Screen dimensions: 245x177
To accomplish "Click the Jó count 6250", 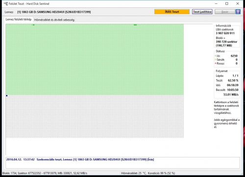I will (x=234, y=56).
